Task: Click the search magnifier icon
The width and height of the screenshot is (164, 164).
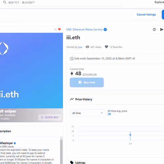Action: [5, 2]
